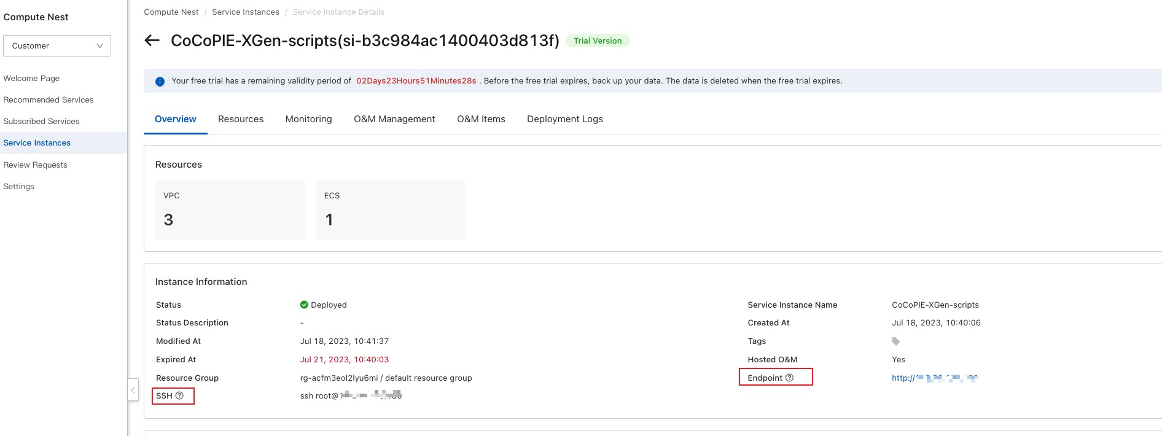1162x436 pixels.
Task: Open the http endpoint URL link
Action: pyautogui.click(x=935, y=378)
